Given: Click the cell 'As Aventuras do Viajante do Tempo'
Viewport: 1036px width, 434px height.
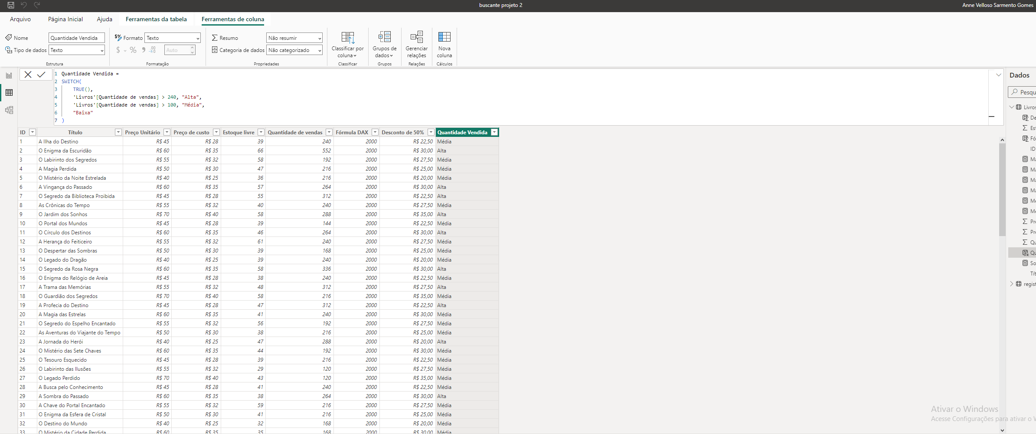Looking at the screenshot, I should [x=79, y=333].
